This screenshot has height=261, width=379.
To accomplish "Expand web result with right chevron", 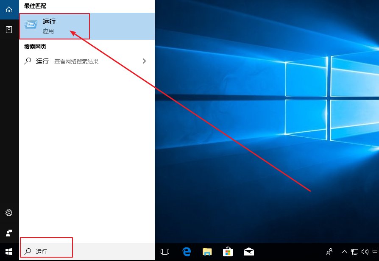I will [x=144, y=61].
